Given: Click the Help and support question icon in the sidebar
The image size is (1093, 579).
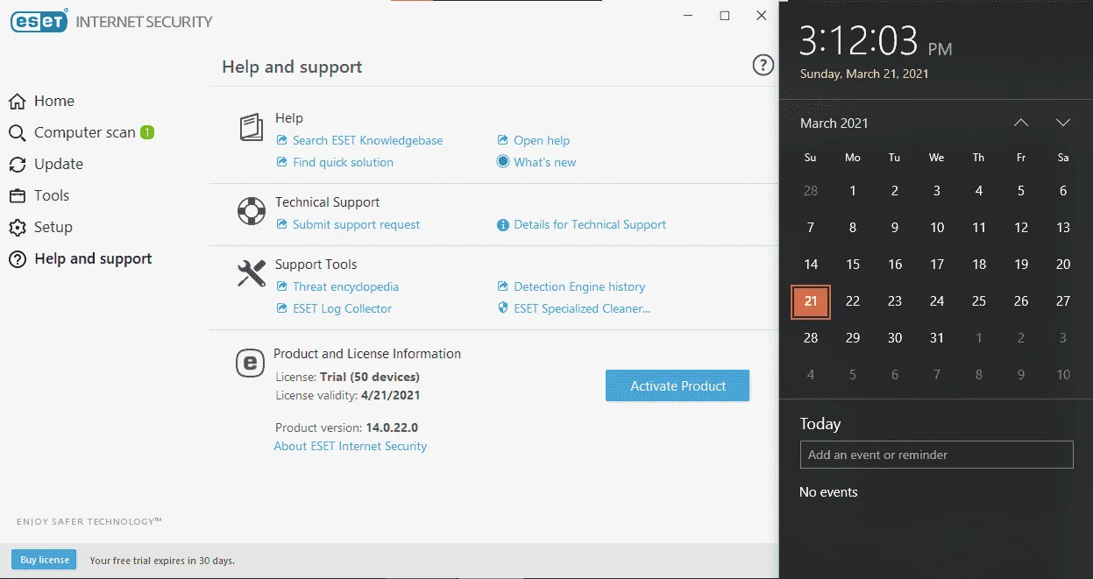Looking at the screenshot, I should [18, 259].
